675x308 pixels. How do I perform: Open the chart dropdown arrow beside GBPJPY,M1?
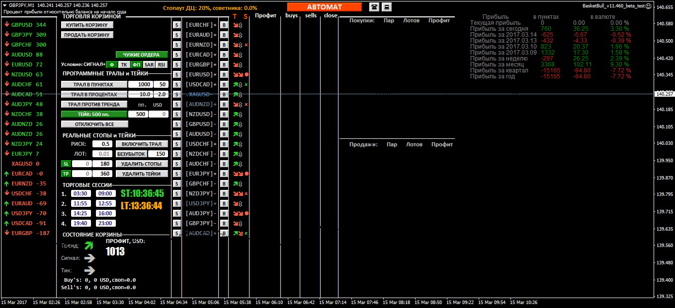[x=4, y=5]
